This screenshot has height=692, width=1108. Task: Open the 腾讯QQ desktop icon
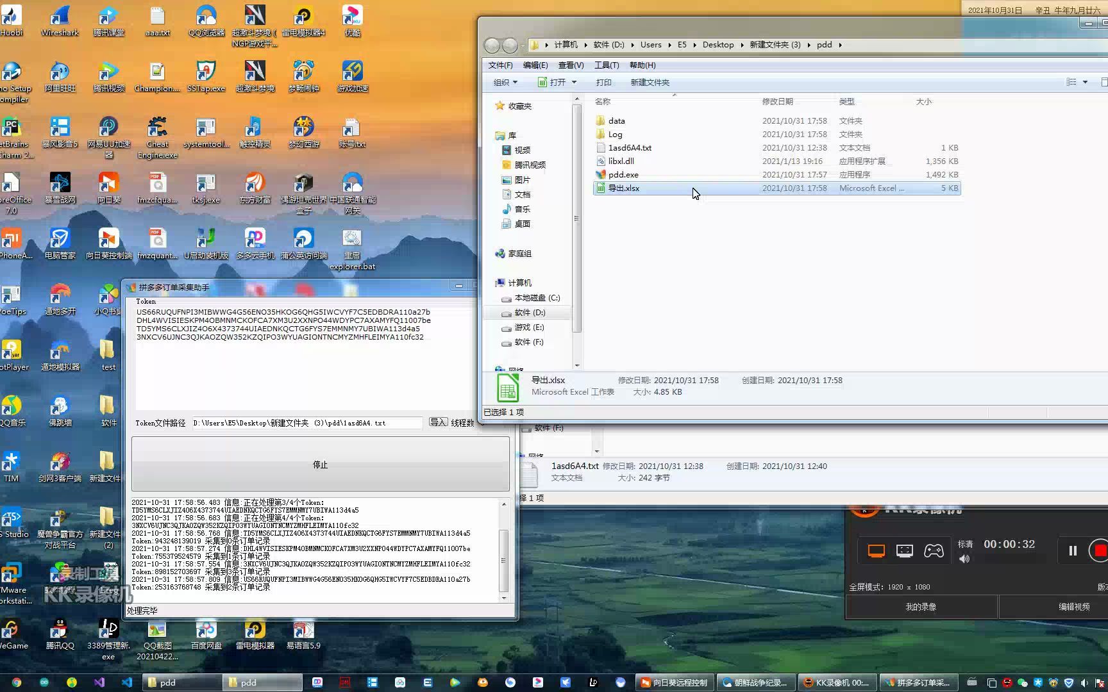point(60,634)
